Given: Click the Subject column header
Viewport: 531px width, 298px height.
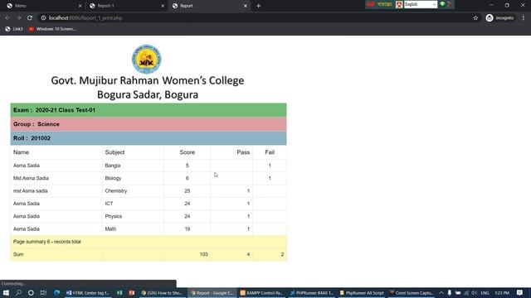Looking at the screenshot, I should point(114,152).
